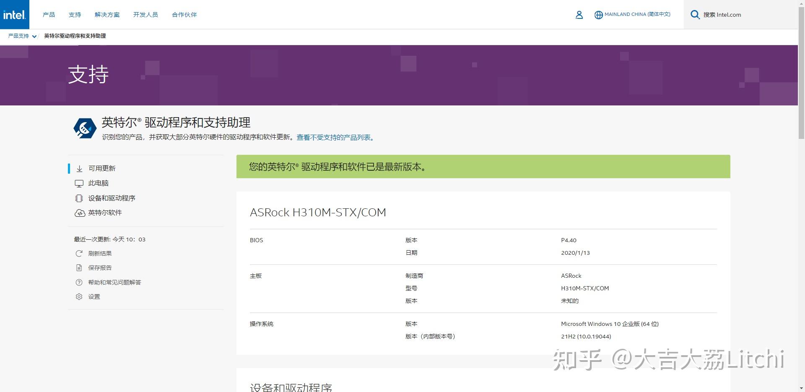Click the monitor icon beside 此电脑
This screenshot has height=392, width=805.
79,183
